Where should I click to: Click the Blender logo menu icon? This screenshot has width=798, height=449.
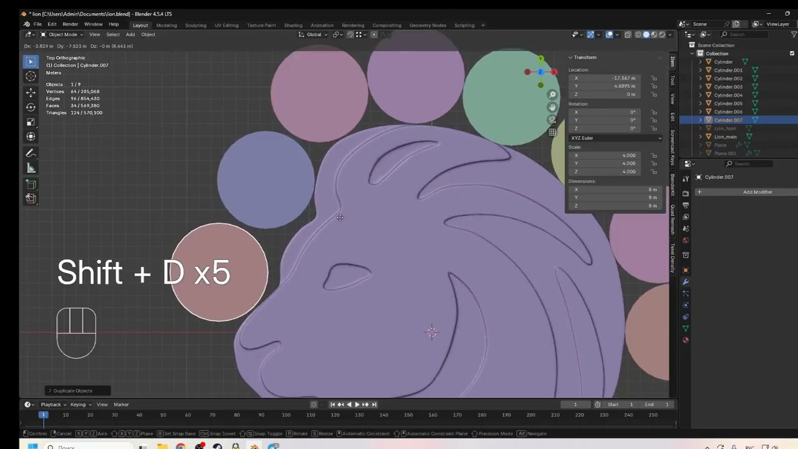27,24
